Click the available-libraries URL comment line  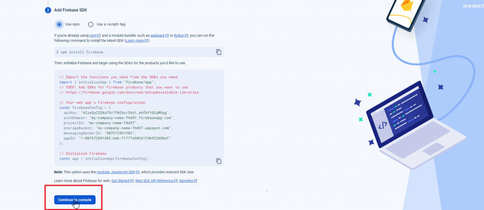point(129,92)
